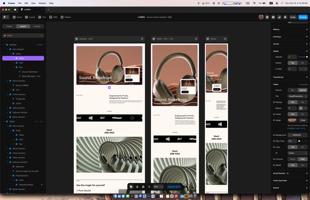Click the Publish button
Viewport: 310px width, 200px height.
click(x=303, y=17)
